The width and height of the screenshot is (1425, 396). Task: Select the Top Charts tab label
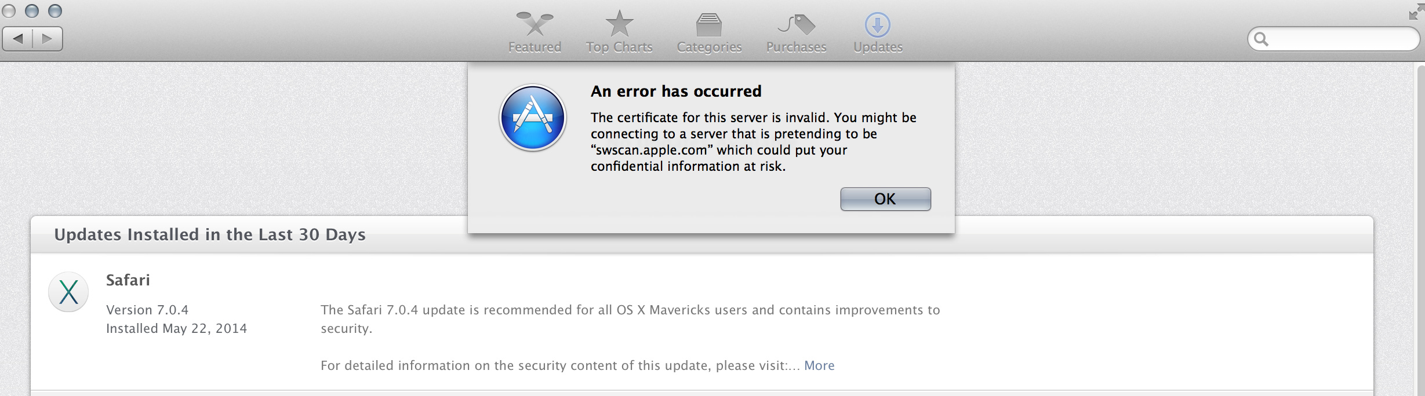pyautogui.click(x=619, y=47)
